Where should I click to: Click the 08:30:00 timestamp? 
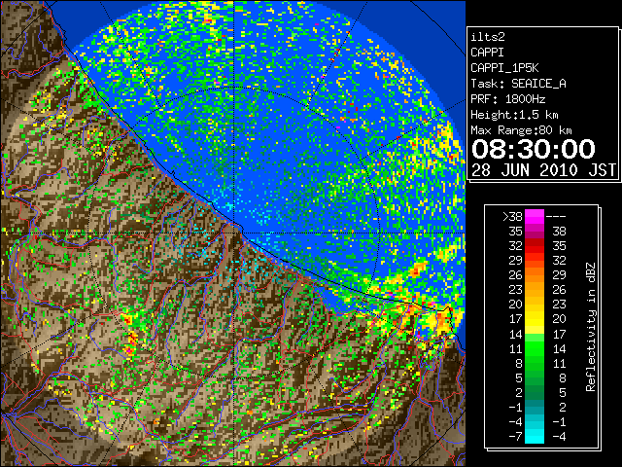(x=534, y=149)
